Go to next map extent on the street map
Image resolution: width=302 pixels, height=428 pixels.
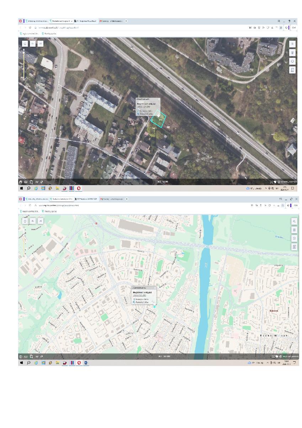(41, 221)
